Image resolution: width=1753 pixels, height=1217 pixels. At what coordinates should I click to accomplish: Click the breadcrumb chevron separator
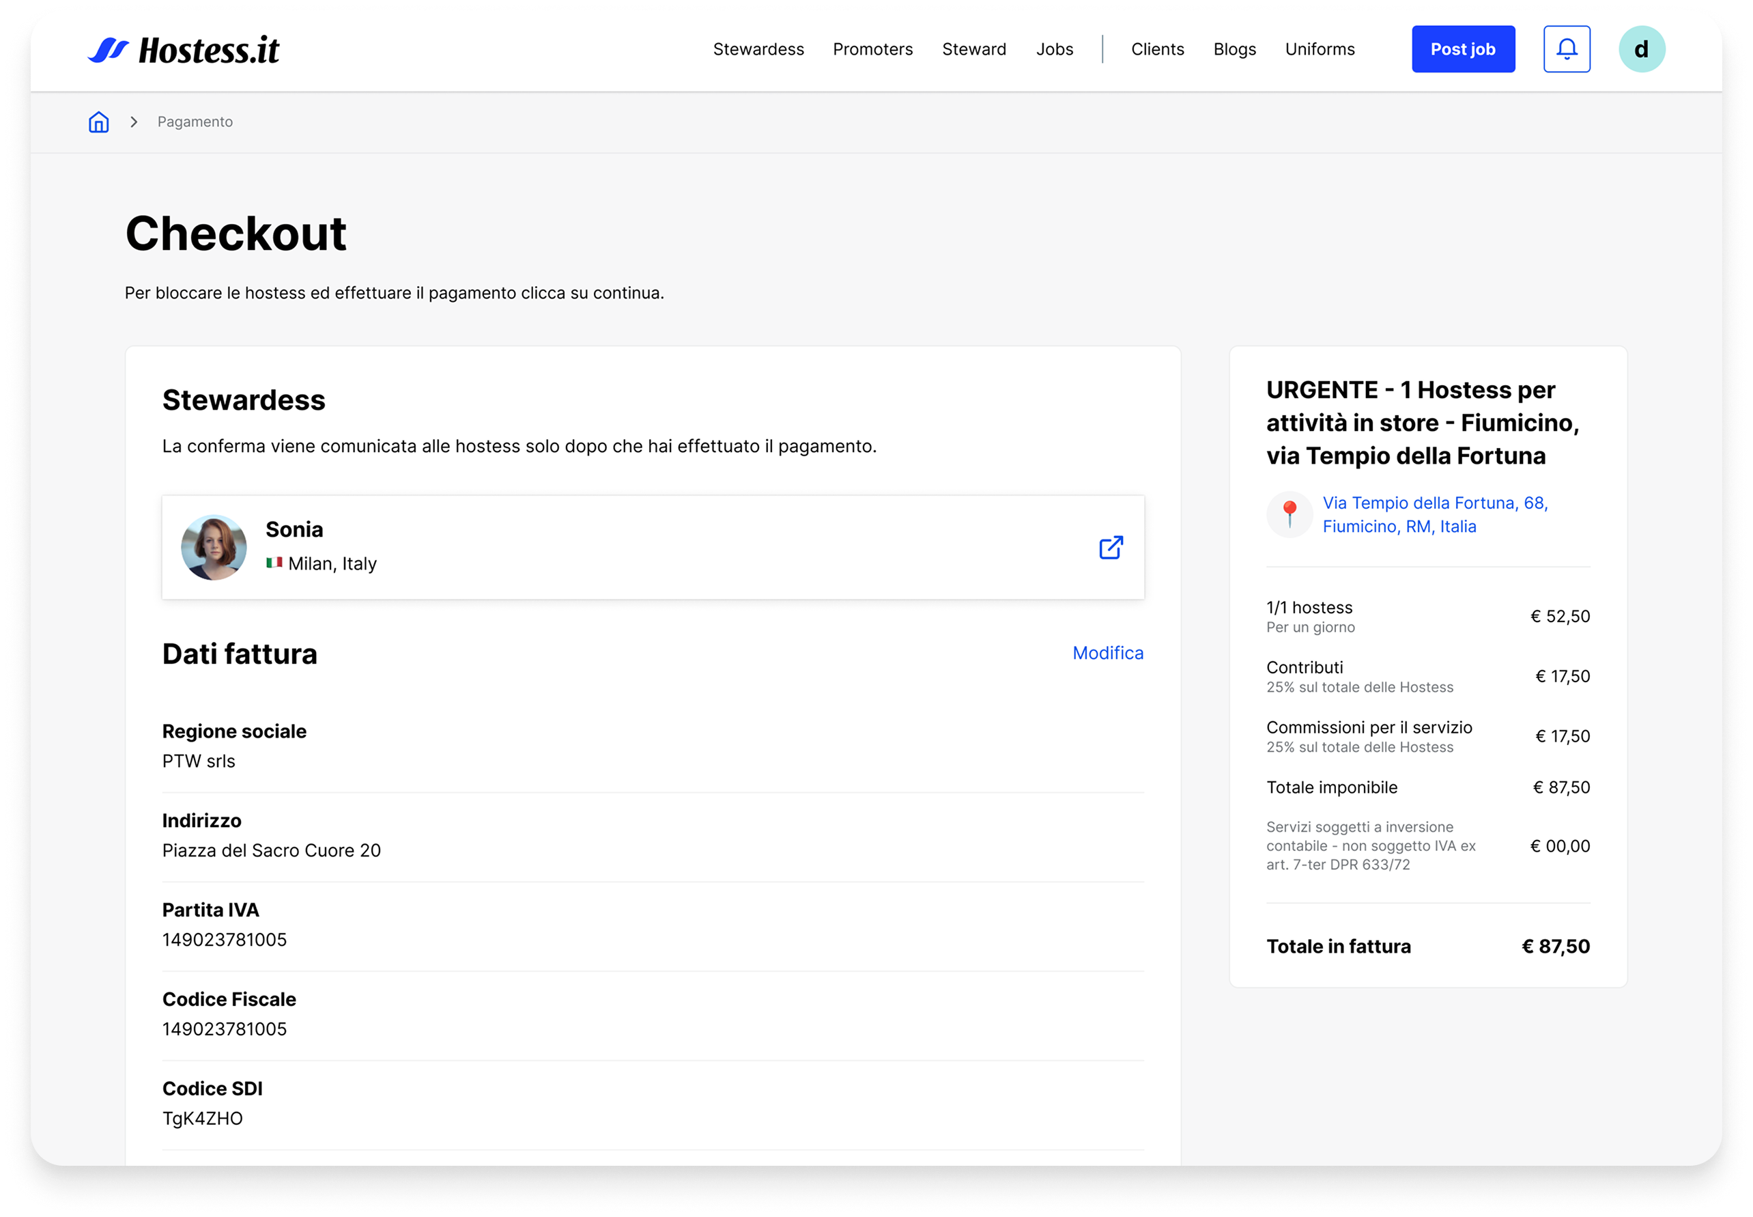[133, 122]
